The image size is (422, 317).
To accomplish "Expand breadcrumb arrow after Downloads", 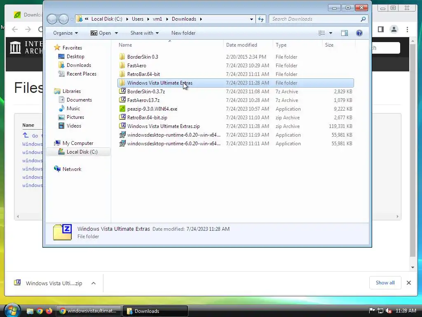I will (x=201, y=19).
